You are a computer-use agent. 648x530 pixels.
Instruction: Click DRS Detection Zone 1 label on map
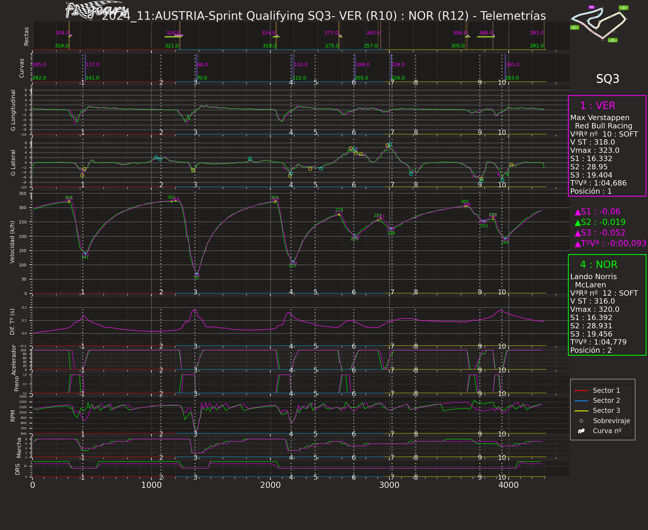(x=613, y=40)
